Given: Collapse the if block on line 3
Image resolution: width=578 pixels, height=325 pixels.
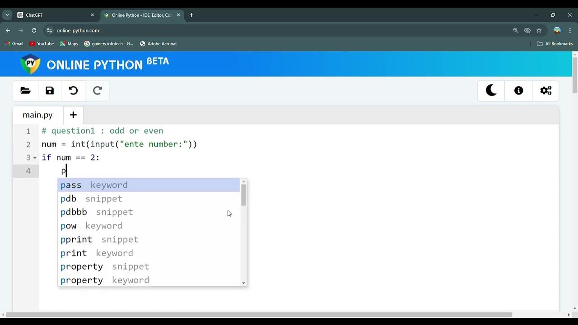Looking at the screenshot, I should point(35,158).
